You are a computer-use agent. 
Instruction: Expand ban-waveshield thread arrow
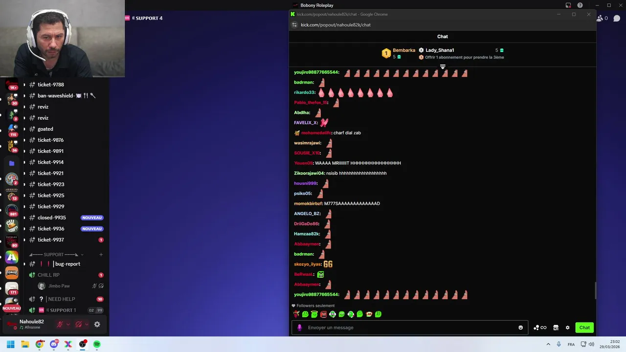tap(24, 96)
